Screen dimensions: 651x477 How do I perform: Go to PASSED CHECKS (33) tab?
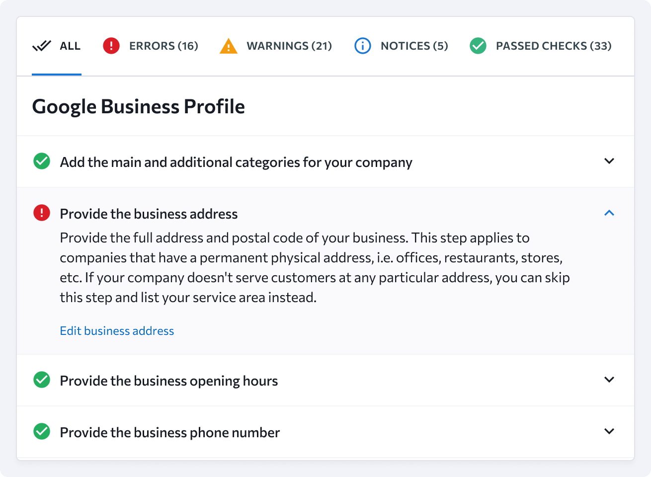(x=554, y=46)
